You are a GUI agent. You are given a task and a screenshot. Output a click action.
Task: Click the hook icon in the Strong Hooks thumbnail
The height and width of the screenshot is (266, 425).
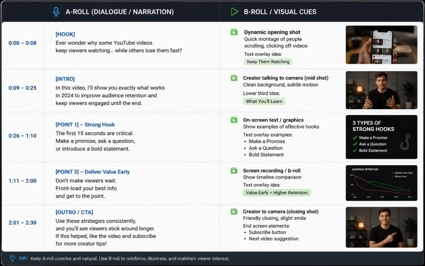405,142
